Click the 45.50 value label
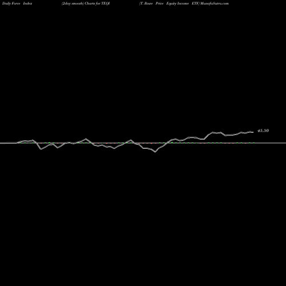This screenshot has width=286, height=286. [x=263, y=130]
